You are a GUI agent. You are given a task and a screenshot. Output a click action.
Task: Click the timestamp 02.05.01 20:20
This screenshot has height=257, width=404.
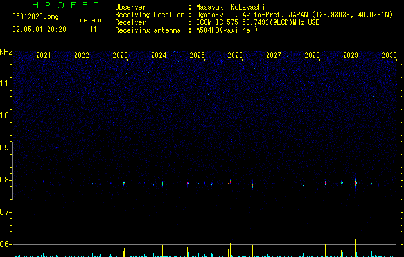[x=39, y=30]
